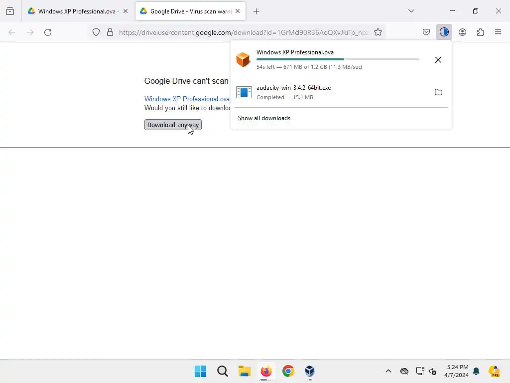Go back to previous page

(x=12, y=32)
